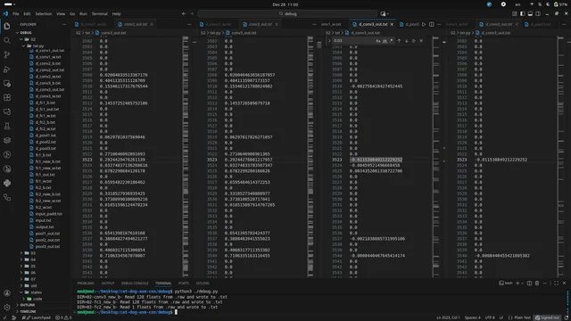Open the Manage gear icon
This screenshot has height=321, width=571.
[7, 307]
